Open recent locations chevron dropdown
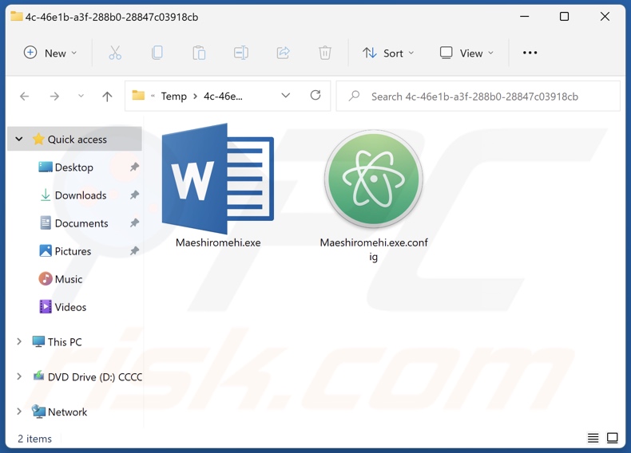631x453 pixels. [81, 96]
